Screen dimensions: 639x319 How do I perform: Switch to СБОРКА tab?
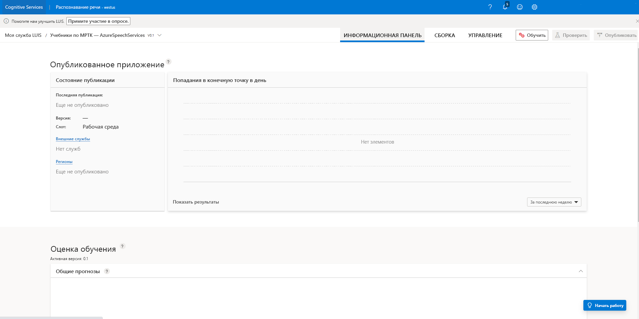pos(445,35)
